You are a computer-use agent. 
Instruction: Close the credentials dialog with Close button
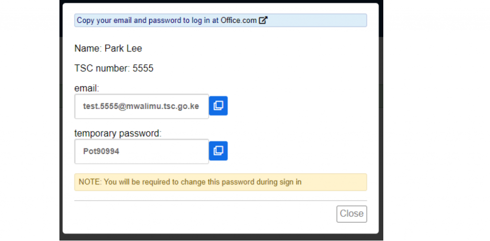pos(352,214)
